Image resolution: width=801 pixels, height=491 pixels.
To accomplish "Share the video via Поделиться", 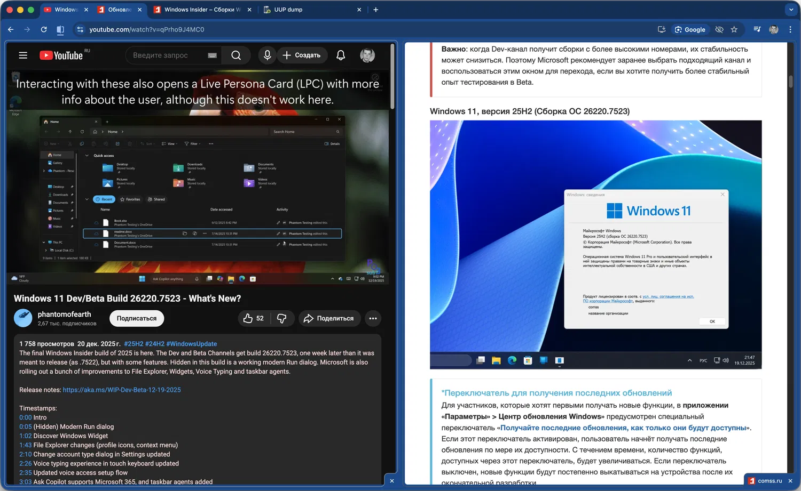I will [329, 318].
